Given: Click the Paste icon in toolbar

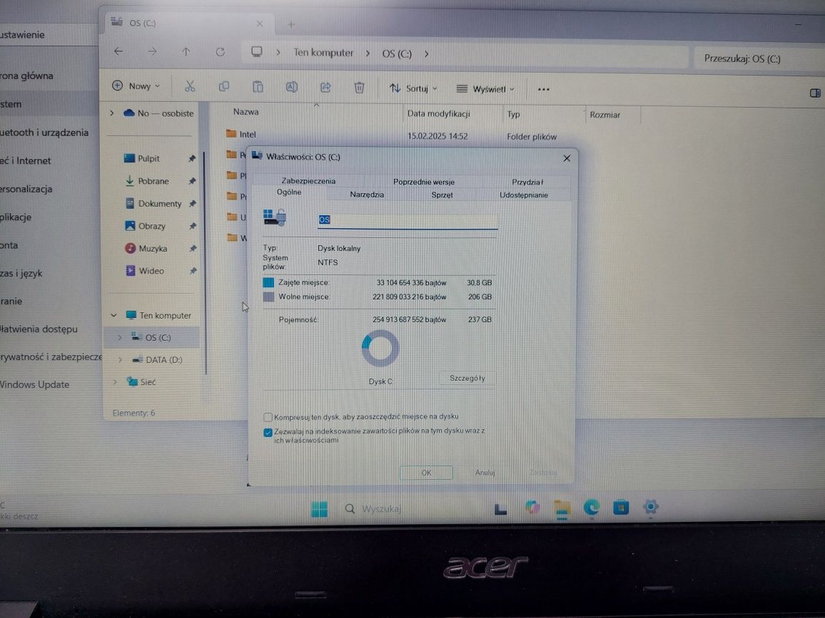Looking at the screenshot, I should (258, 87).
